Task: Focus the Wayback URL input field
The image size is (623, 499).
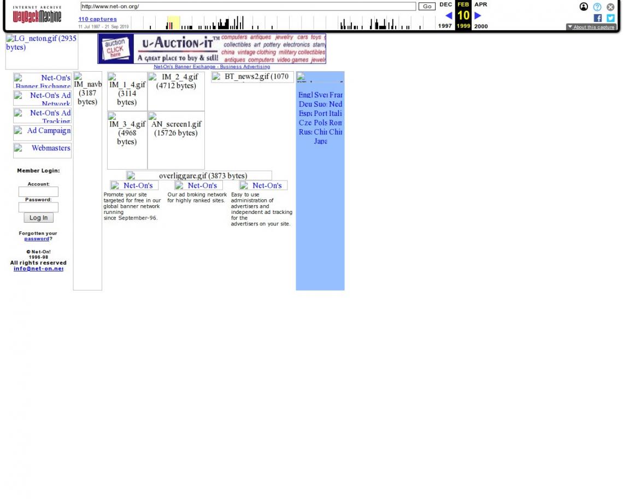Action: tap(248, 7)
